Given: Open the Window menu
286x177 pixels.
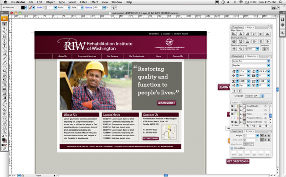Looking at the screenshot, I should pos(117,2).
